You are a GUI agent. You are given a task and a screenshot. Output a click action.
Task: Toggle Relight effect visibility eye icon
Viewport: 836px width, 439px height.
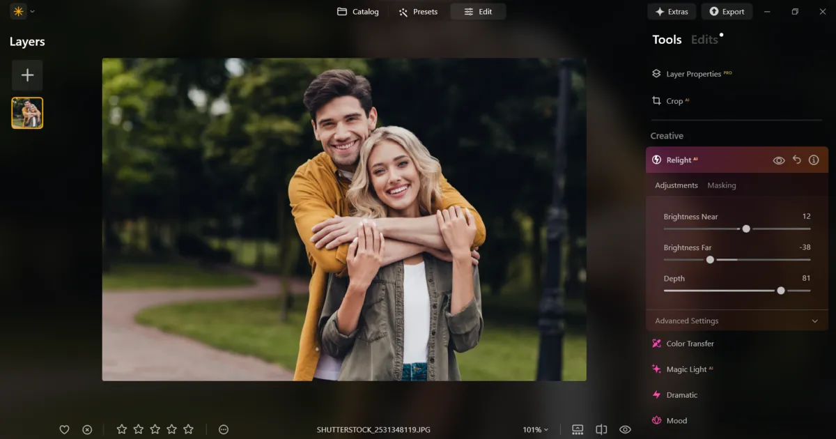coord(779,160)
